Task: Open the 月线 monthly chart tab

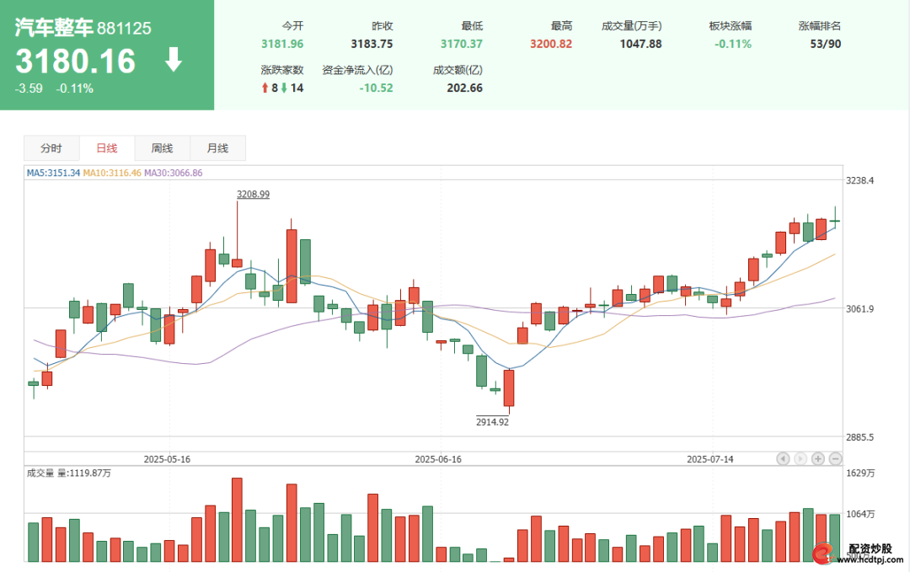Action: (x=217, y=148)
